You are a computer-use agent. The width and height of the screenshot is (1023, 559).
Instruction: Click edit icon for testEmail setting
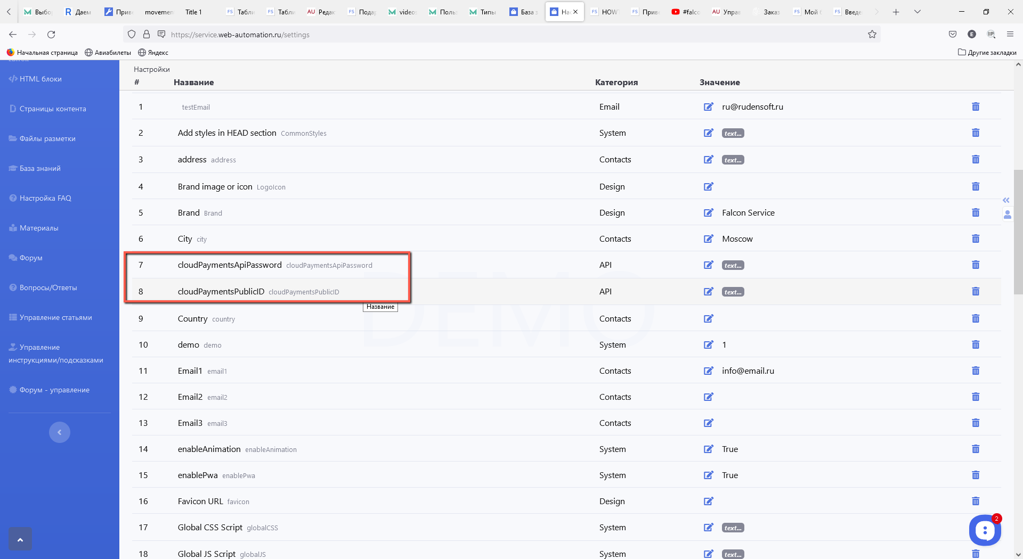click(x=708, y=107)
